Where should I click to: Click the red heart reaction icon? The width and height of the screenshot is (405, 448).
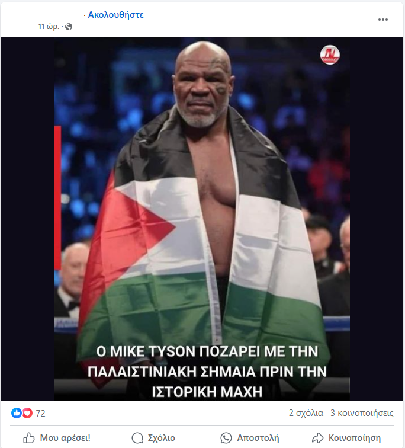click(x=27, y=413)
